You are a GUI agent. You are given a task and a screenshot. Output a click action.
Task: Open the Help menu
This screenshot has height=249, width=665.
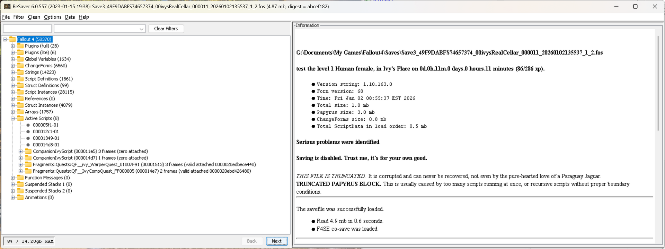coord(84,17)
